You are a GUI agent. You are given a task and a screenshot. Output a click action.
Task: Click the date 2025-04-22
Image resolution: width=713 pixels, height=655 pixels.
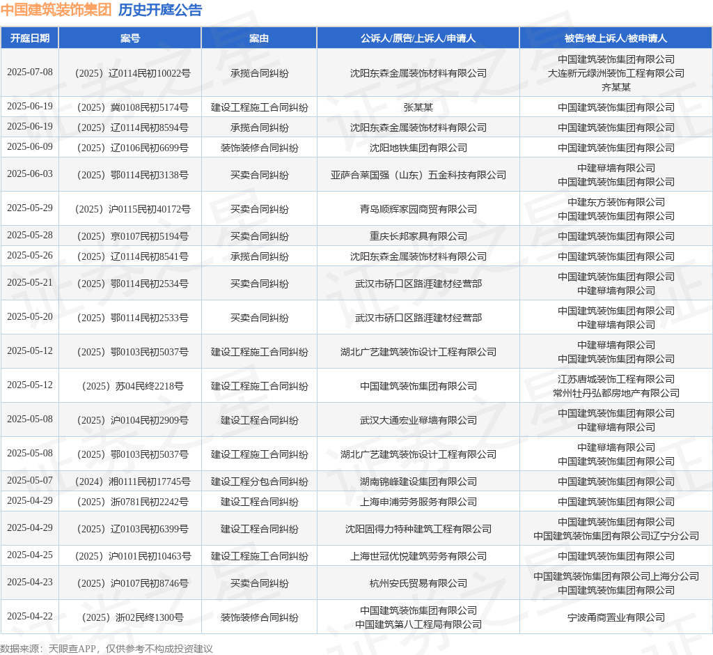29,616
